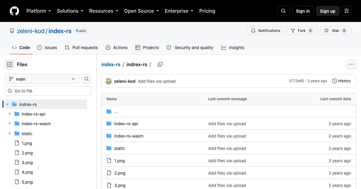Click search files magnifier beside branch selector
361x189 pixels.
pos(87,79)
